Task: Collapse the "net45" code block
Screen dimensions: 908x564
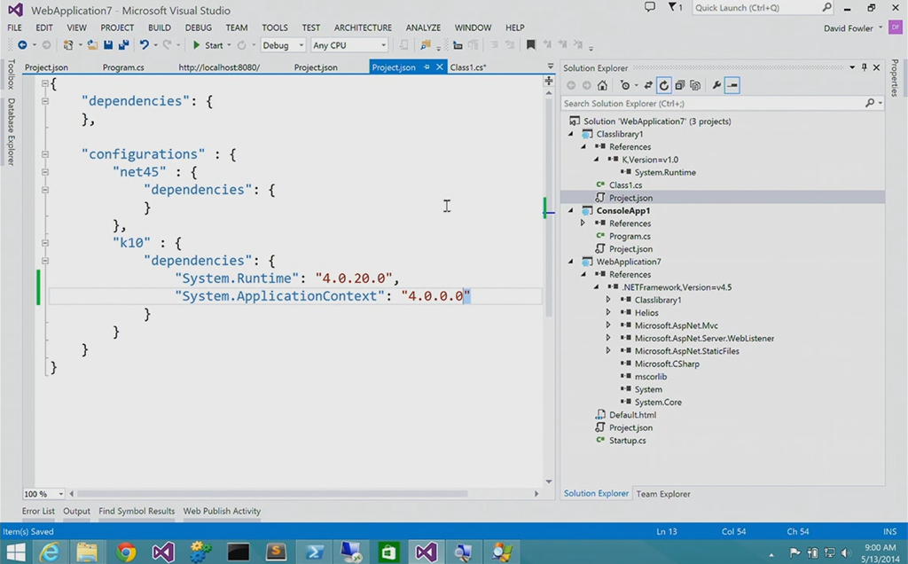Action: pos(44,172)
